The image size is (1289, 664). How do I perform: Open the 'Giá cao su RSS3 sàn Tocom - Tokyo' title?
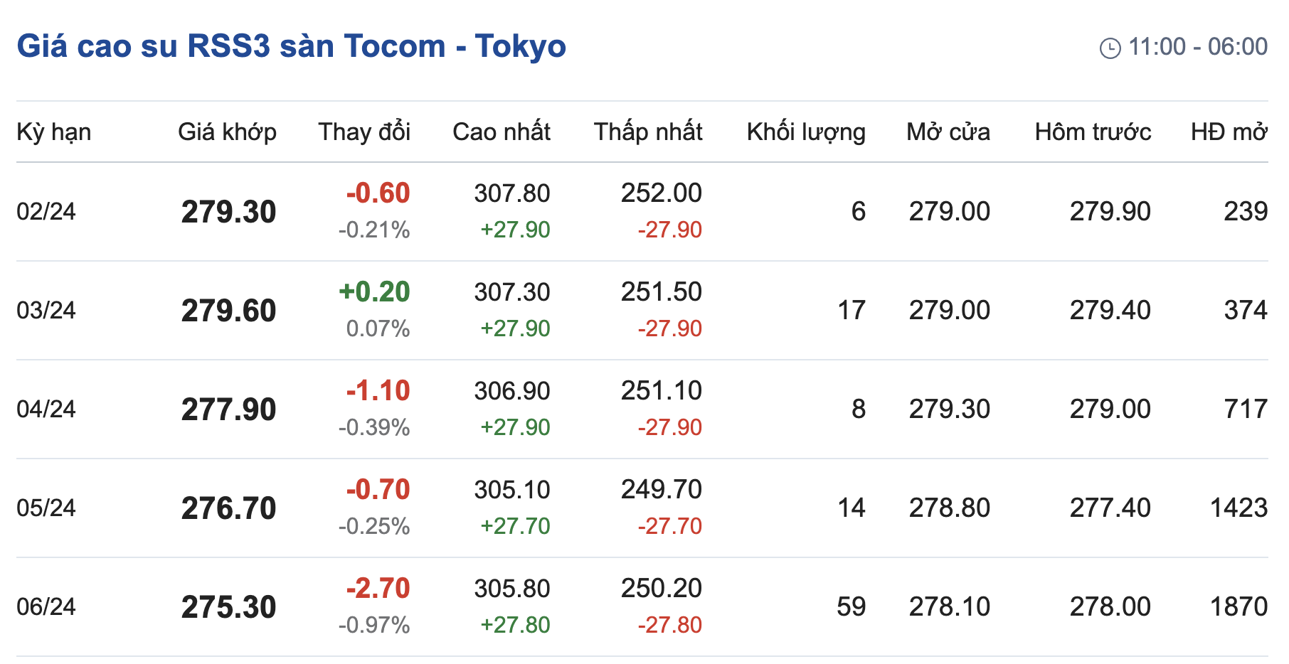point(291,46)
